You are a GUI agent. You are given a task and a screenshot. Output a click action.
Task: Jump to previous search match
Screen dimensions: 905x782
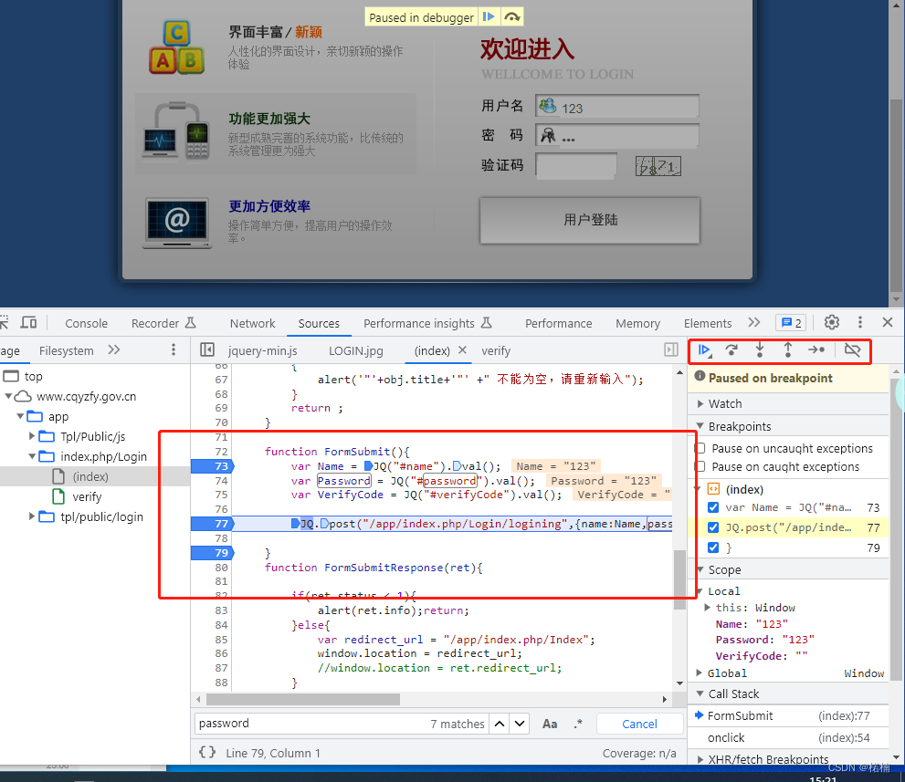500,724
